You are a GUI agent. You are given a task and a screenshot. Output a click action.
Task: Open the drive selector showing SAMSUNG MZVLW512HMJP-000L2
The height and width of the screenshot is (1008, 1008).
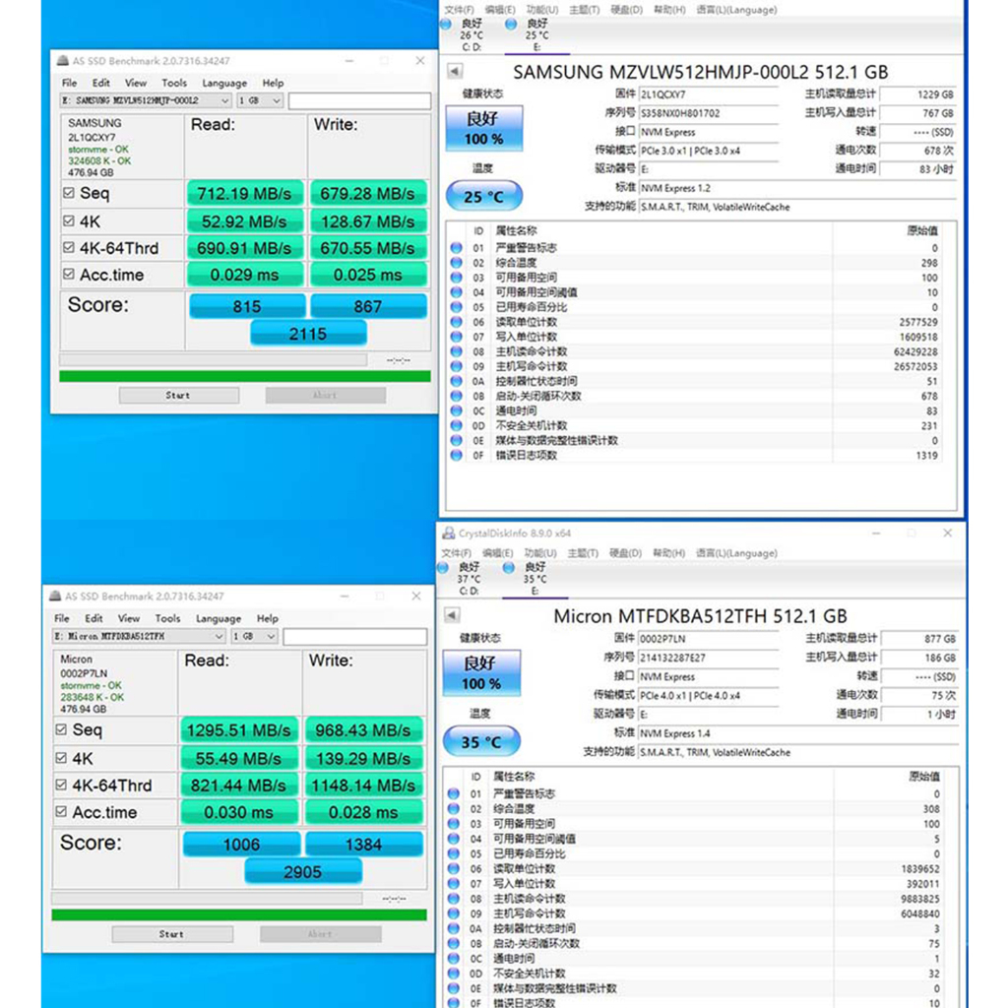click(x=146, y=101)
